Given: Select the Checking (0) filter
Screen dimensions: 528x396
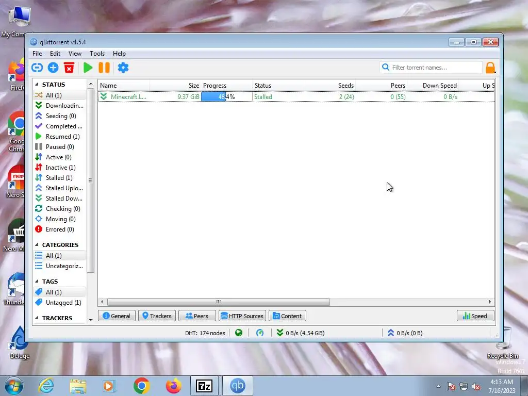Looking at the screenshot, I should click(x=59, y=209).
